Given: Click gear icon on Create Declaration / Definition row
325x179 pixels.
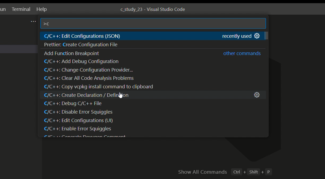Looking at the screenshot, I should point(257,95).
